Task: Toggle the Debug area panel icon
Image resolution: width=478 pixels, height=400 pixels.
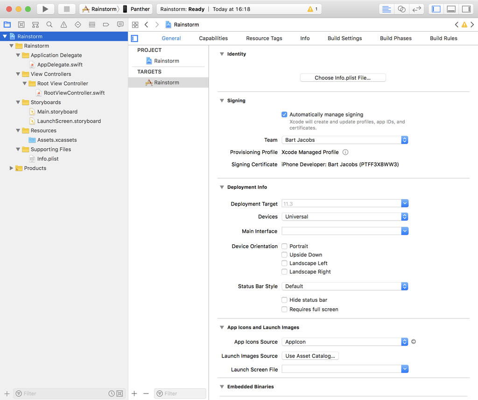Action: pos(451,8)
